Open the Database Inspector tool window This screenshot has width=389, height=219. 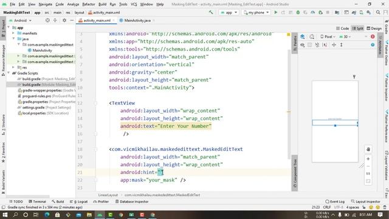pos(132,201)
